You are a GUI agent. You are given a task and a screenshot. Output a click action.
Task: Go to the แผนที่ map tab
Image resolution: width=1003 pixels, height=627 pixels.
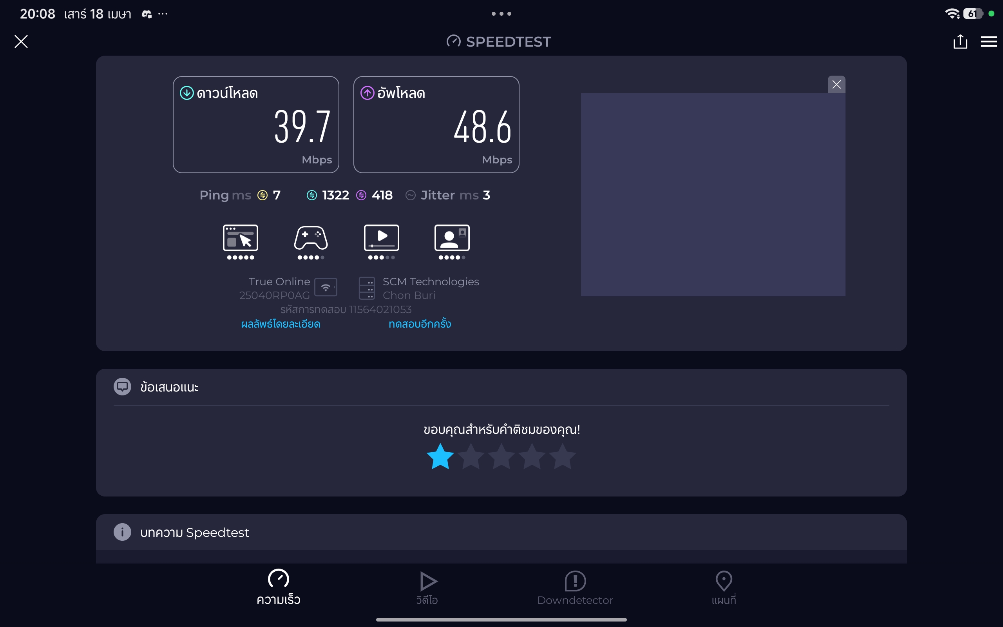724,587
